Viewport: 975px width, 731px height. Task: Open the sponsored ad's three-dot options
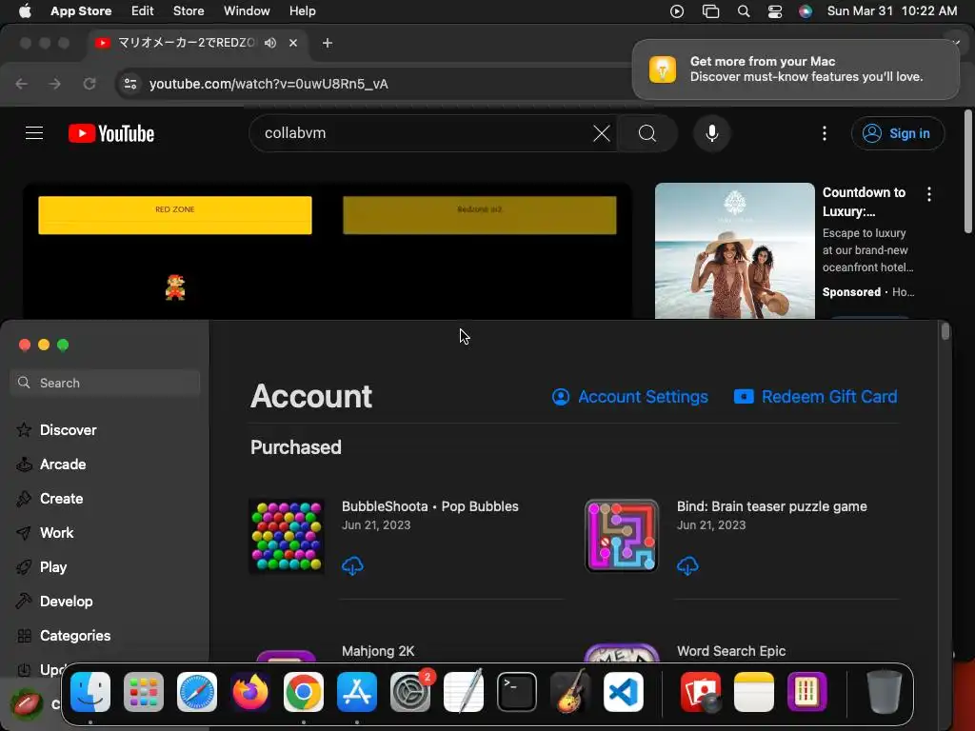[x=929, y=194]
